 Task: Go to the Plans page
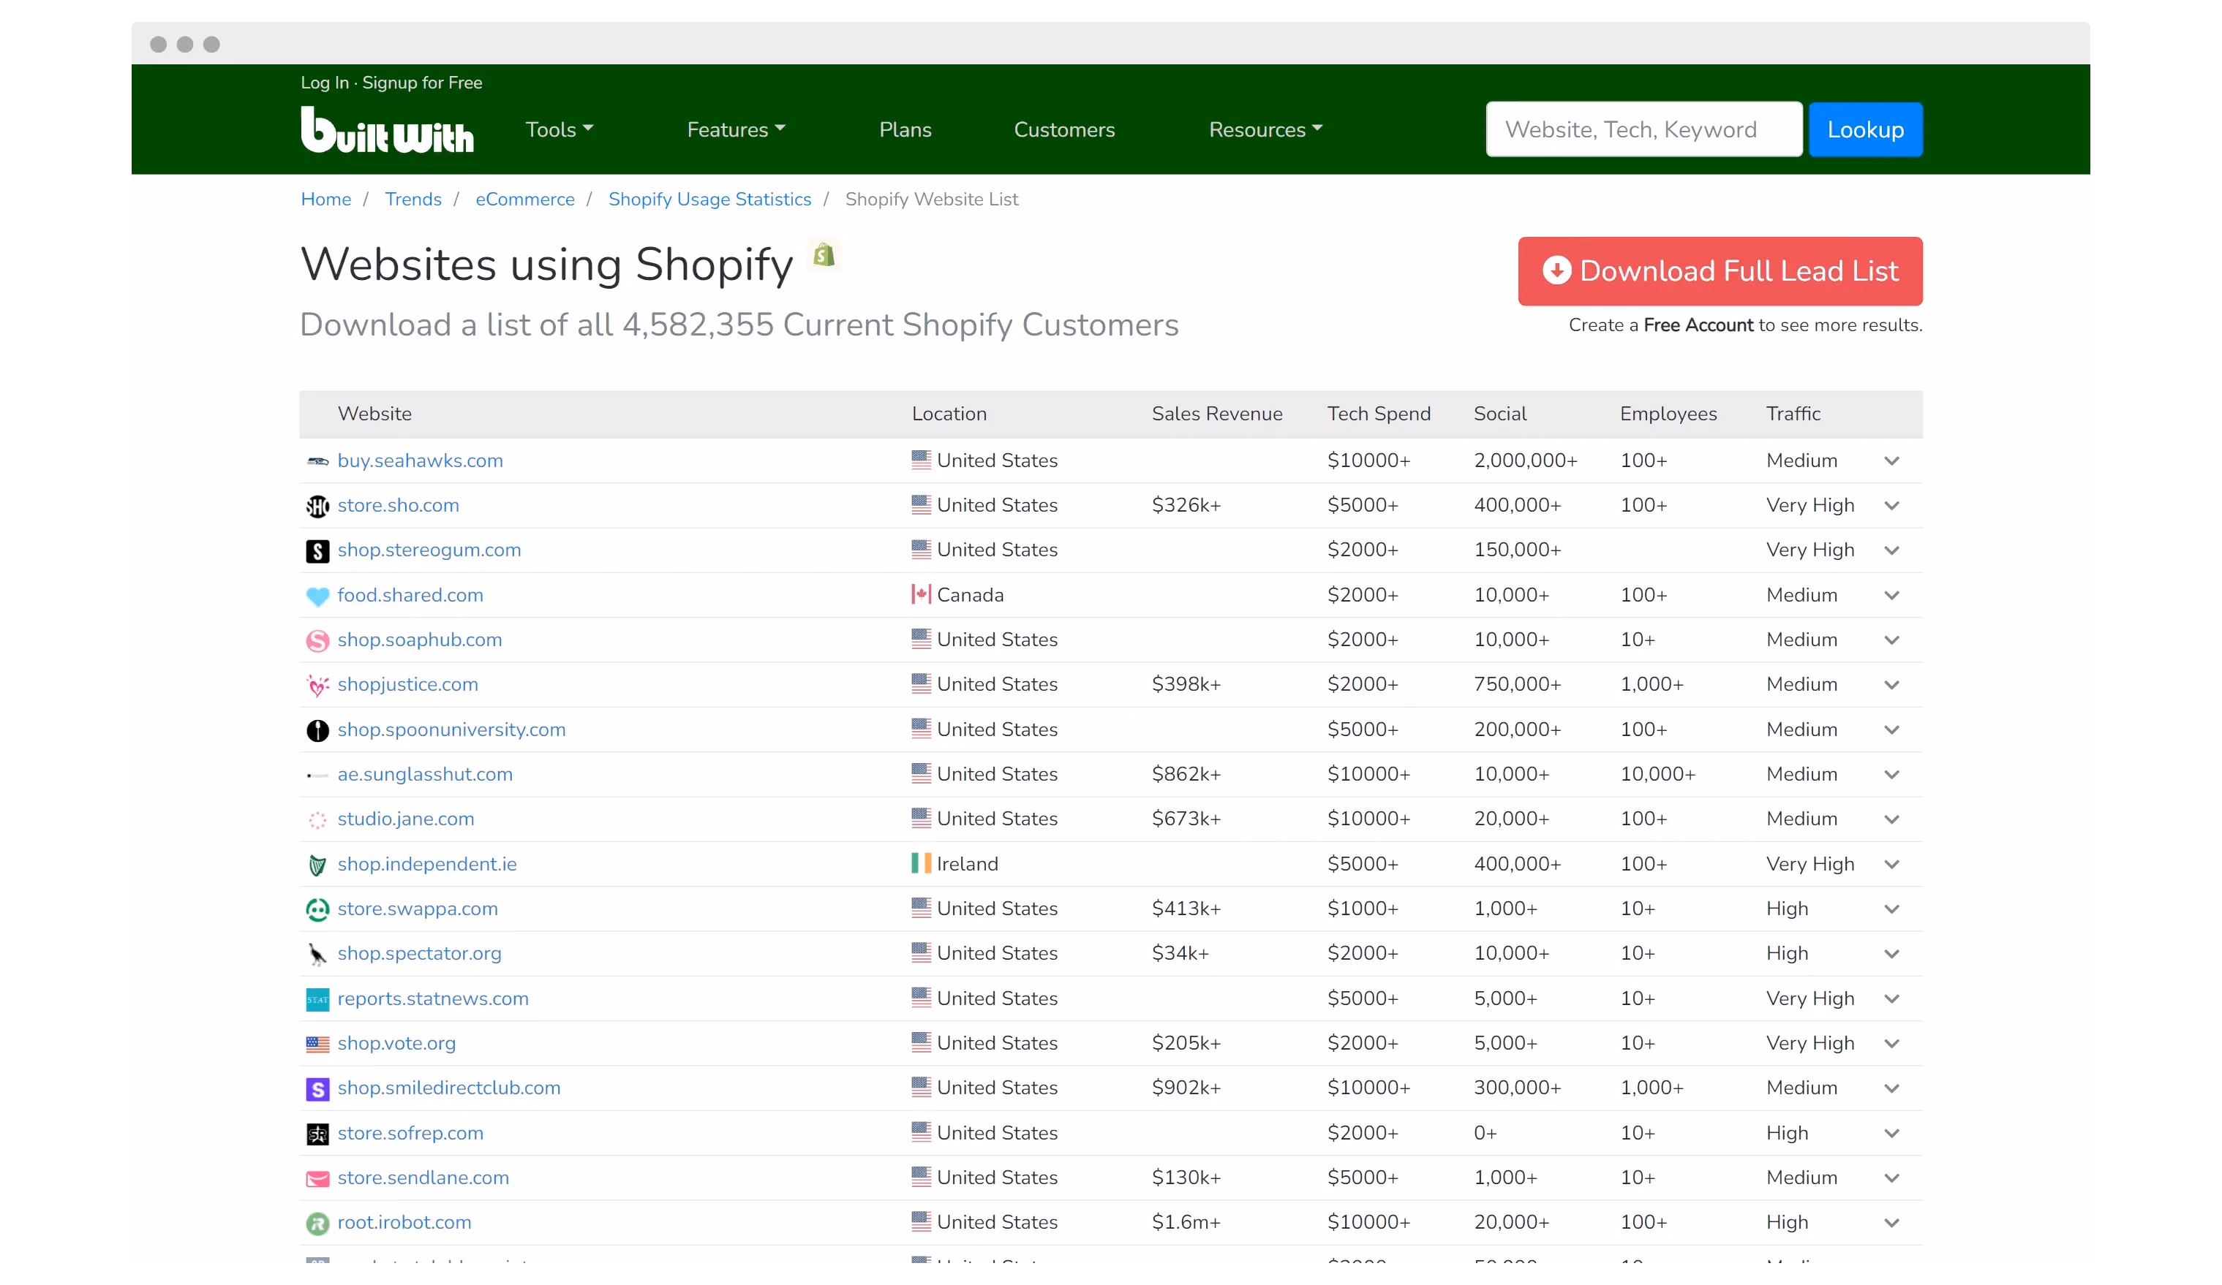(905, 129)
